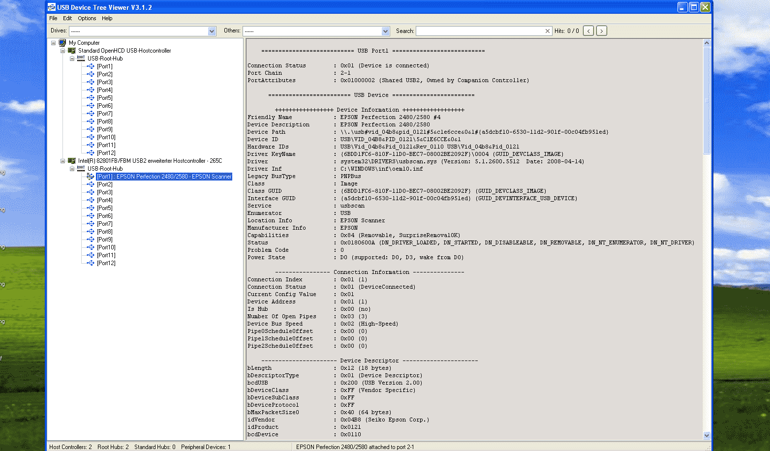Click the USB icon beside [Port4] under OpenHCD

pos(91,90)
